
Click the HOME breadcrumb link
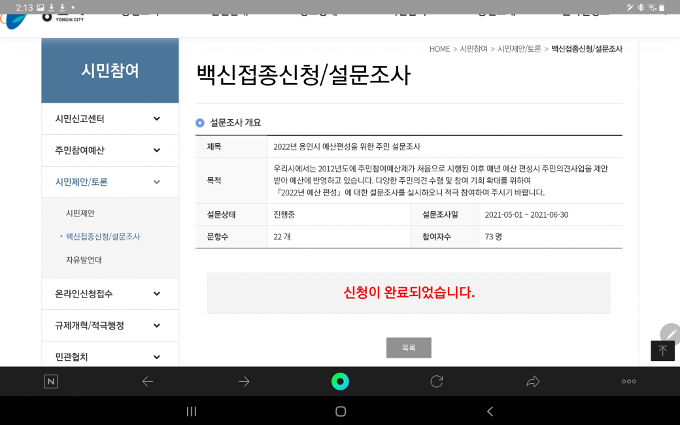click(x=439, y=49)
